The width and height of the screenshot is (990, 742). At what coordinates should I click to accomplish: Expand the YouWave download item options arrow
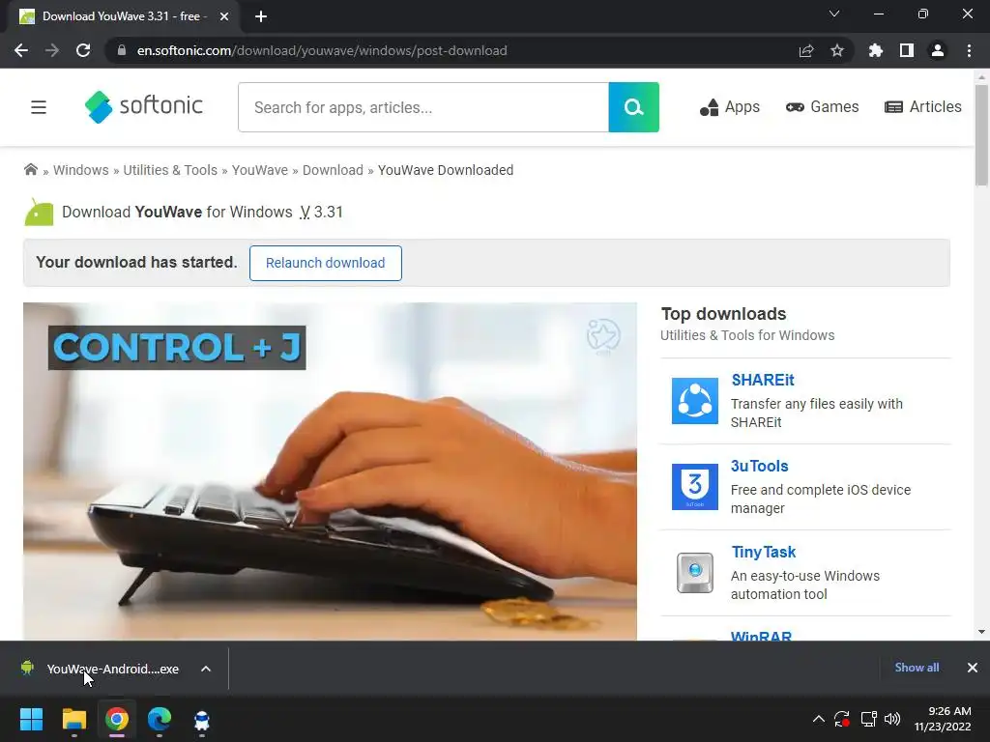pos(206,669)
